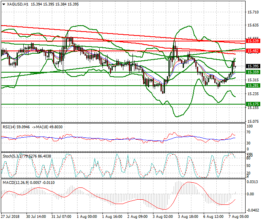Image resolution: width=261 pixels, height=221 pixels.
Task: Click the 15.315 price axis value
Action: click(x=253, y=80)
